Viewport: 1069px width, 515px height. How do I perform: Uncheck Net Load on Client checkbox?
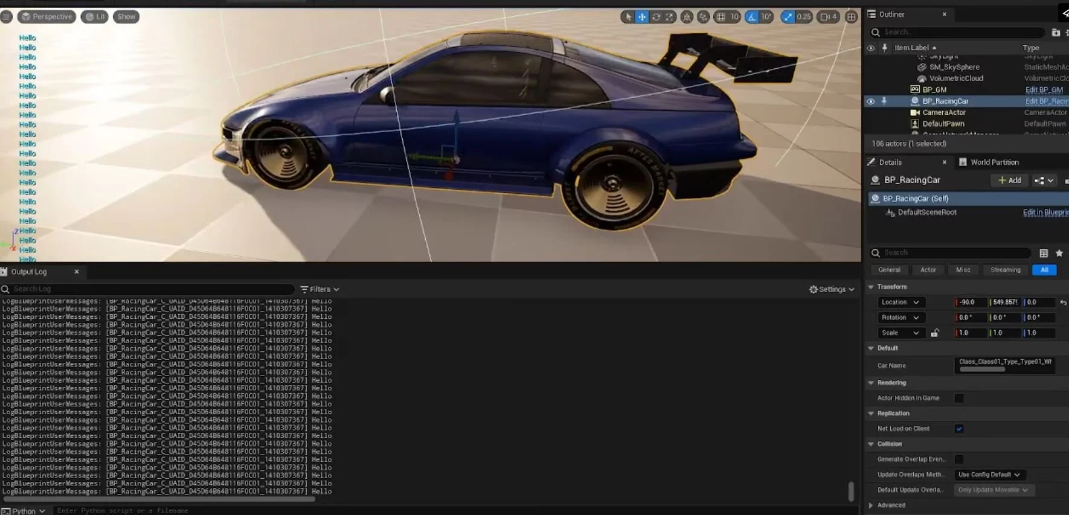(959, 429)
